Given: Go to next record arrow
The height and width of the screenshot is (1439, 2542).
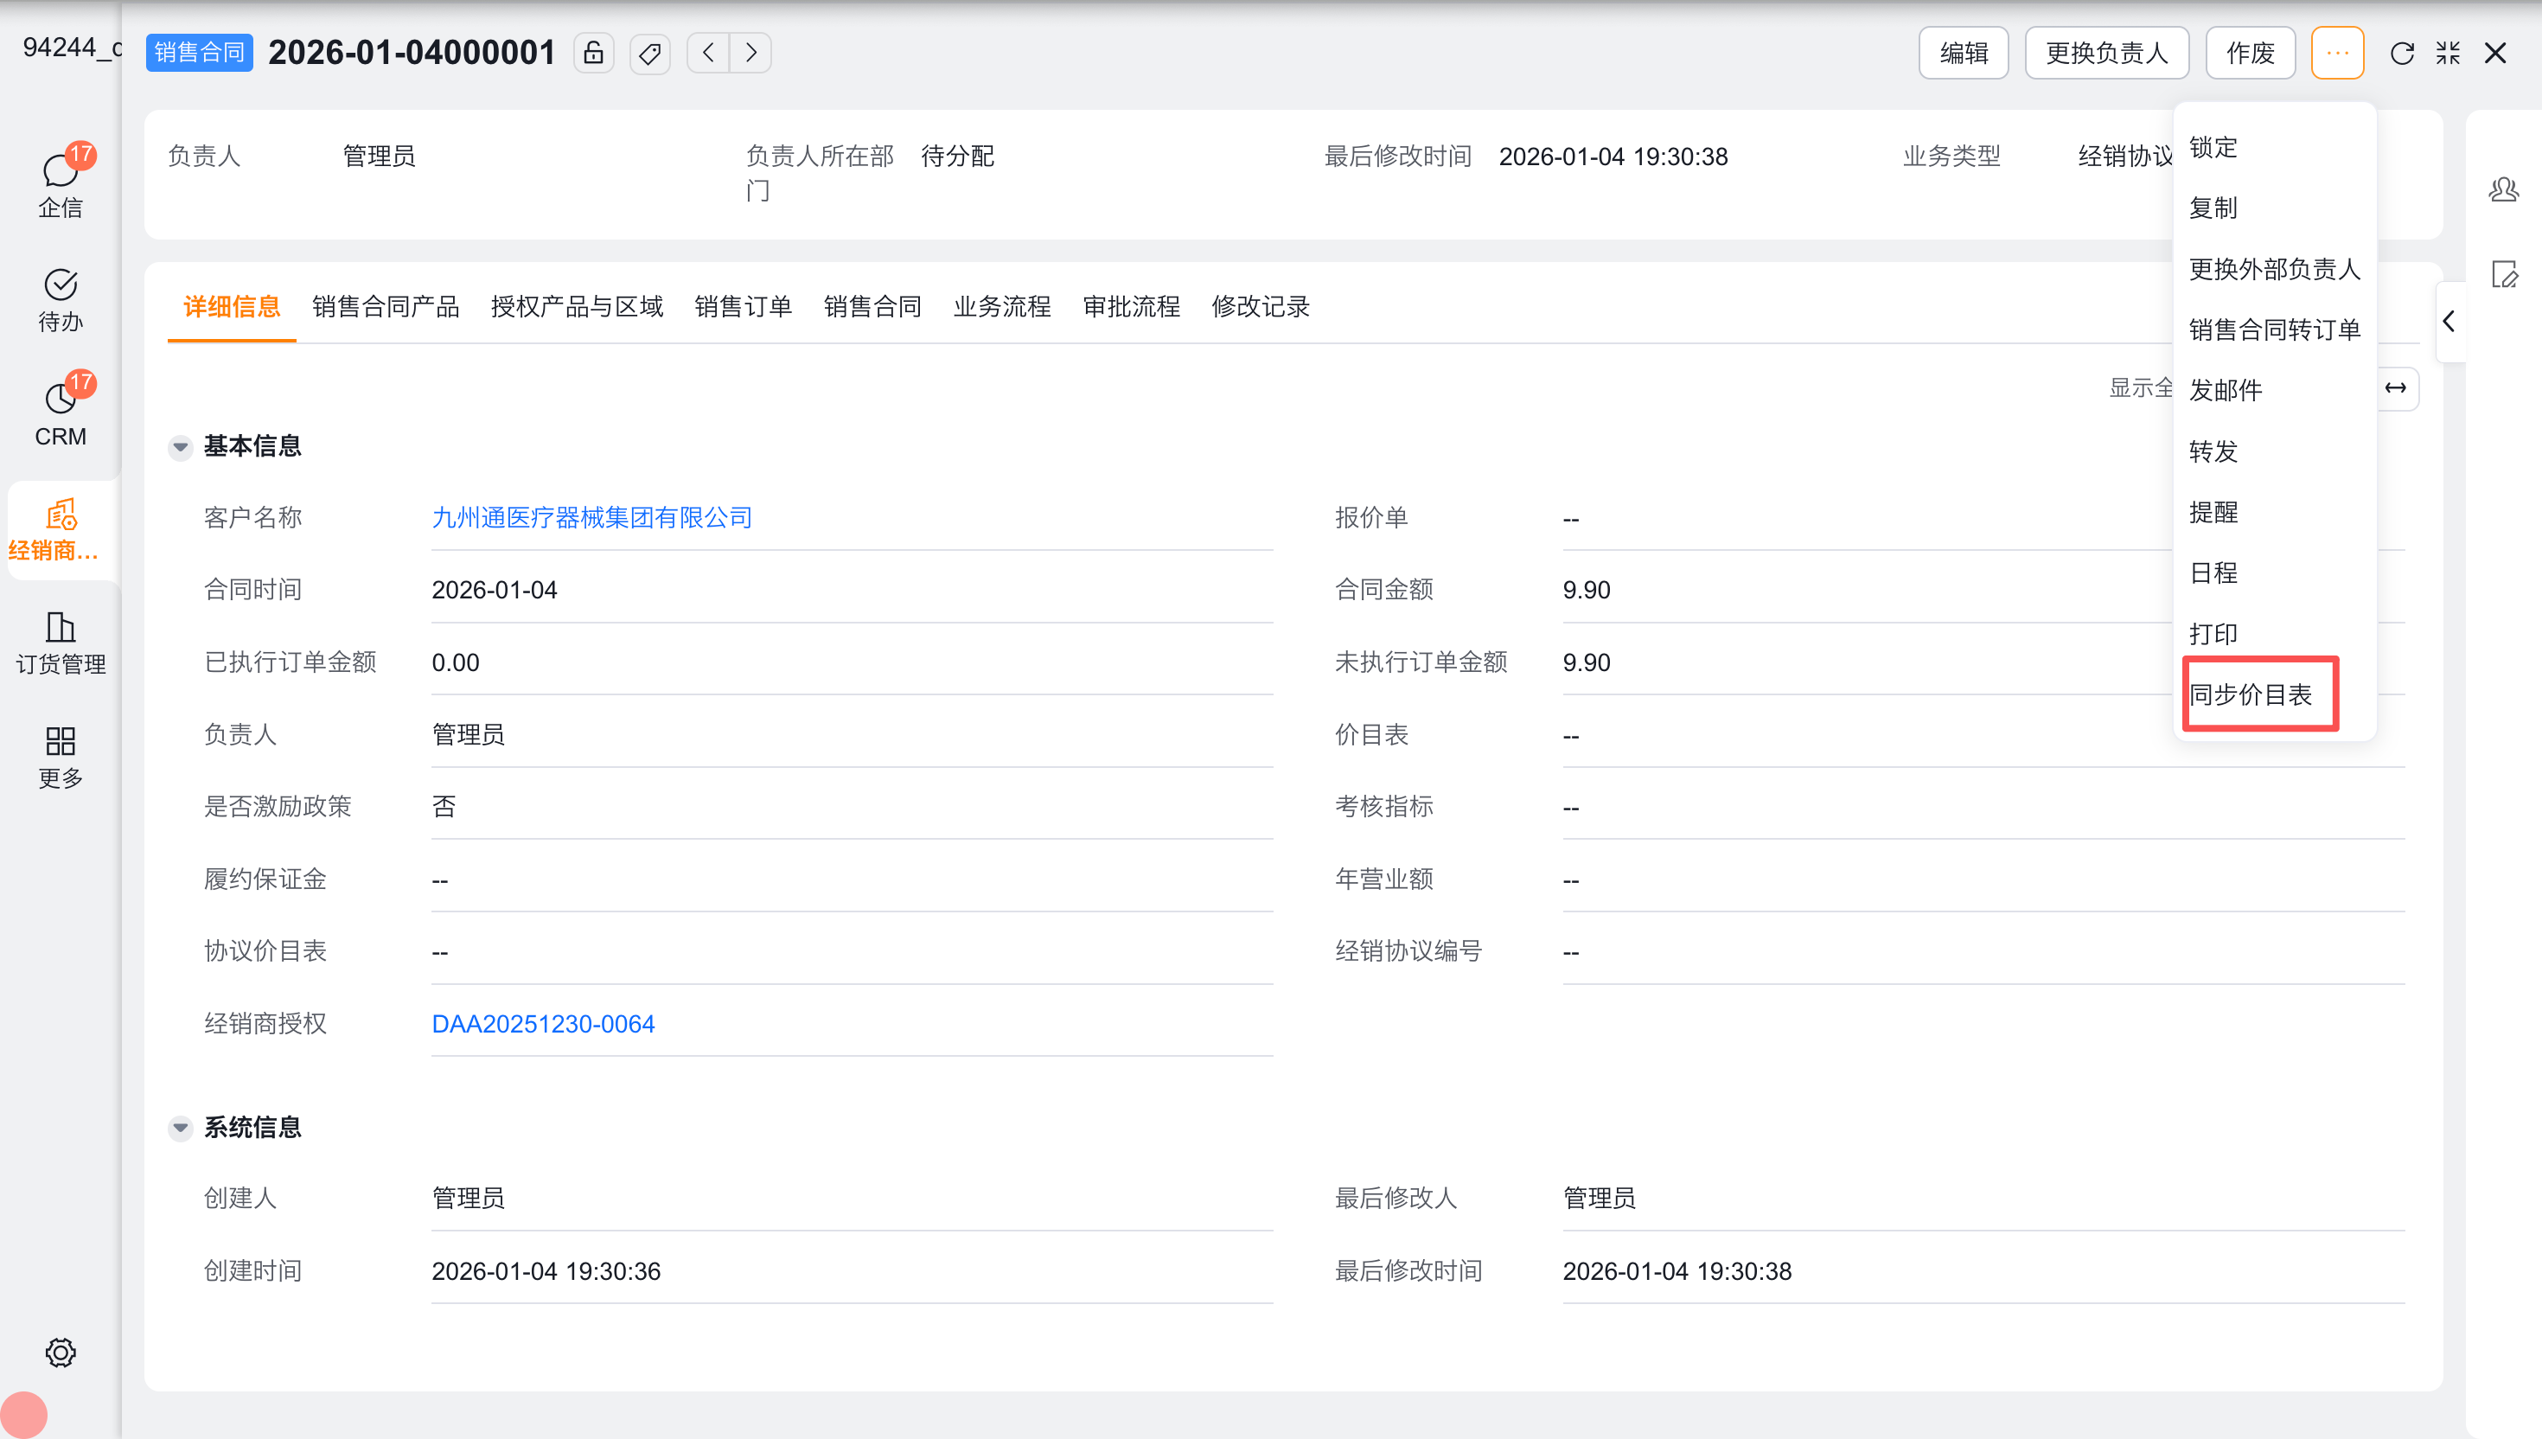Looking at the screenshot, I should coord(750,53).
